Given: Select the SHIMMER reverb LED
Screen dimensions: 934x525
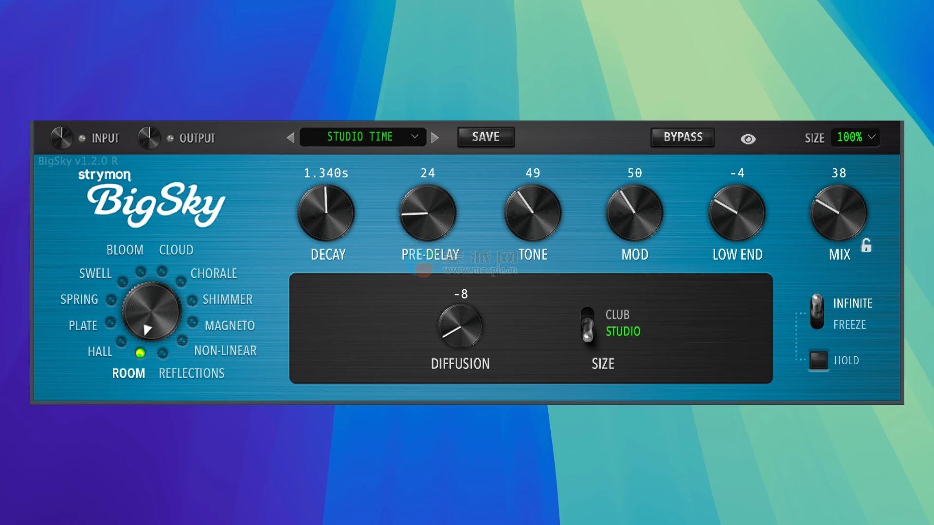Looking at the screenshot, I should (x=192, y=300).
